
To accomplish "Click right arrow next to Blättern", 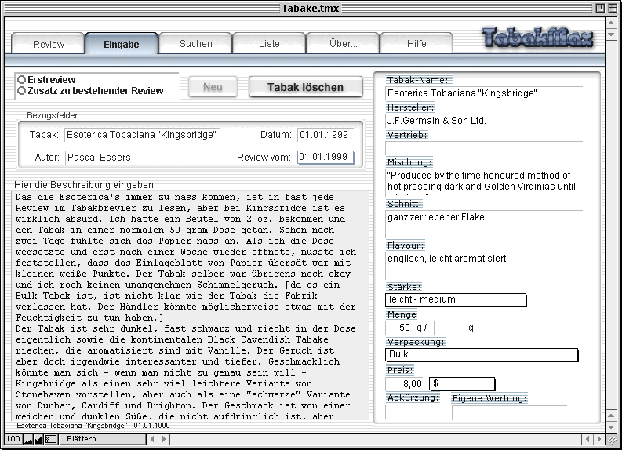I will pos(164,439).
